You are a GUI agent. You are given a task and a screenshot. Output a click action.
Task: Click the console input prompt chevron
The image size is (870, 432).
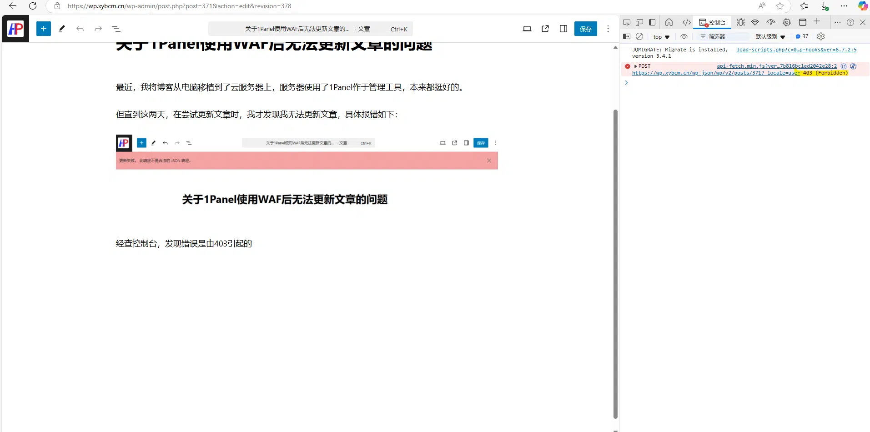pos(626,83)
